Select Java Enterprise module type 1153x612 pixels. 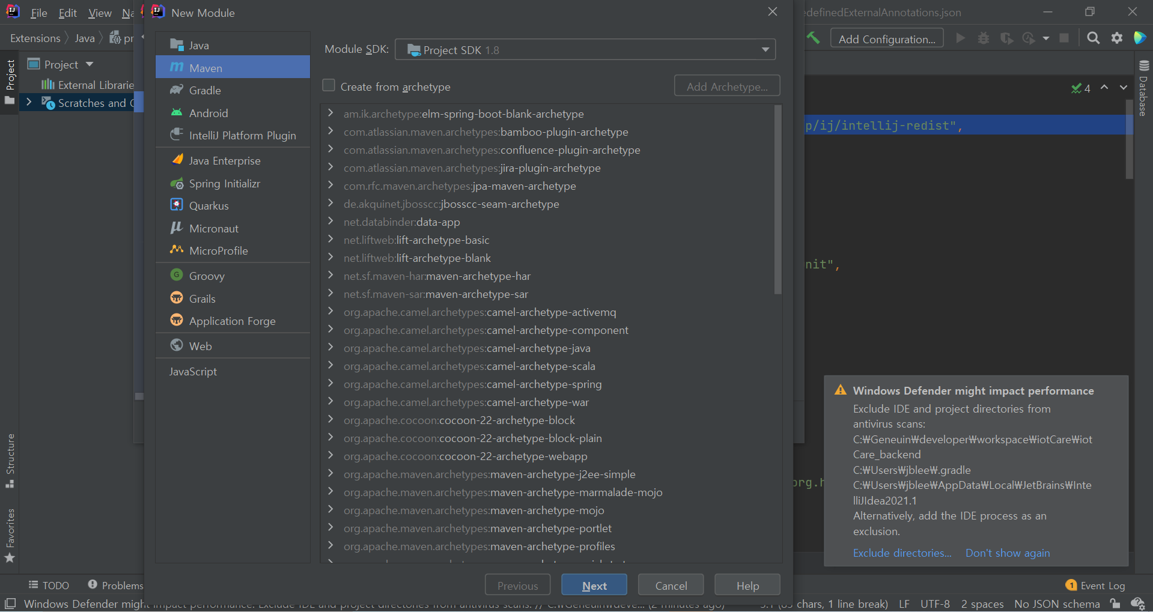[x=233, y=160]
